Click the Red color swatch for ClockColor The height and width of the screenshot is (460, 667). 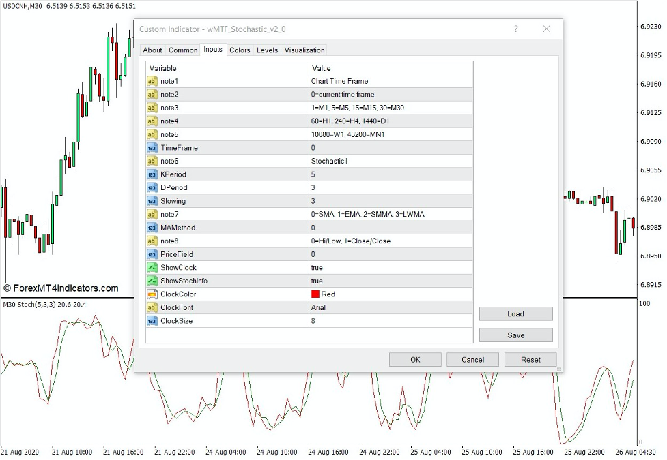(315, 294)
